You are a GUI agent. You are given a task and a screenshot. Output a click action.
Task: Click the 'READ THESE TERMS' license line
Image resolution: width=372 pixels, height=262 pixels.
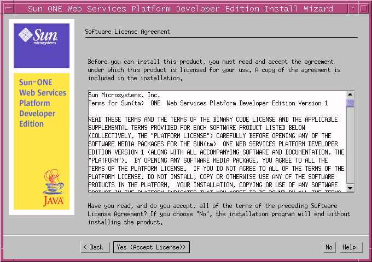point(213,120)
